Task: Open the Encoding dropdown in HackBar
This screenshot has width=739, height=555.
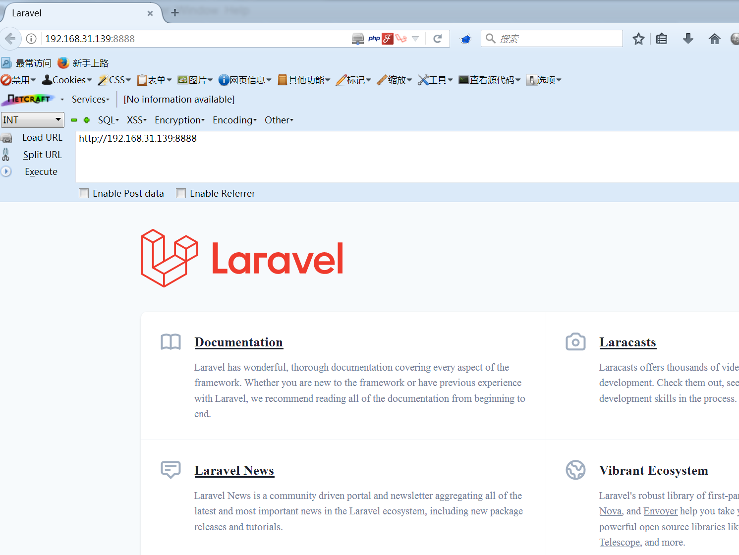Action: click(234, 120)
